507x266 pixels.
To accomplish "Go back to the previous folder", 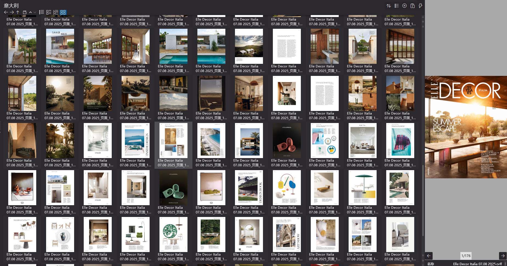I will (x=6, y=12).
